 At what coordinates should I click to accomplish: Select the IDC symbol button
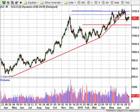[x=81, y=3]
